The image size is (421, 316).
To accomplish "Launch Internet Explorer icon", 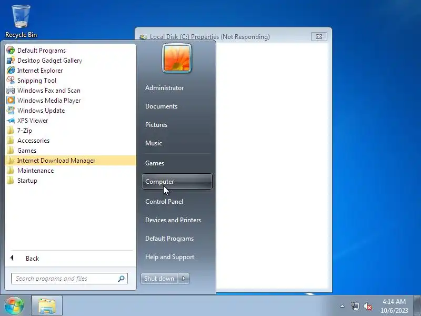I will click(11, 71).
